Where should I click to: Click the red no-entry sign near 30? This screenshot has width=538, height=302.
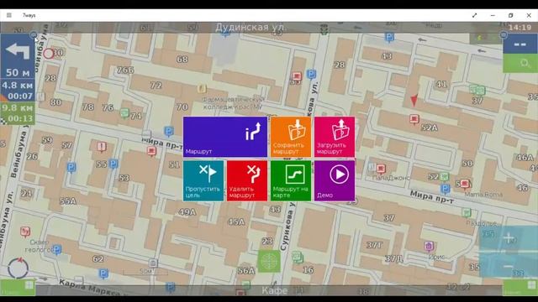49,54
